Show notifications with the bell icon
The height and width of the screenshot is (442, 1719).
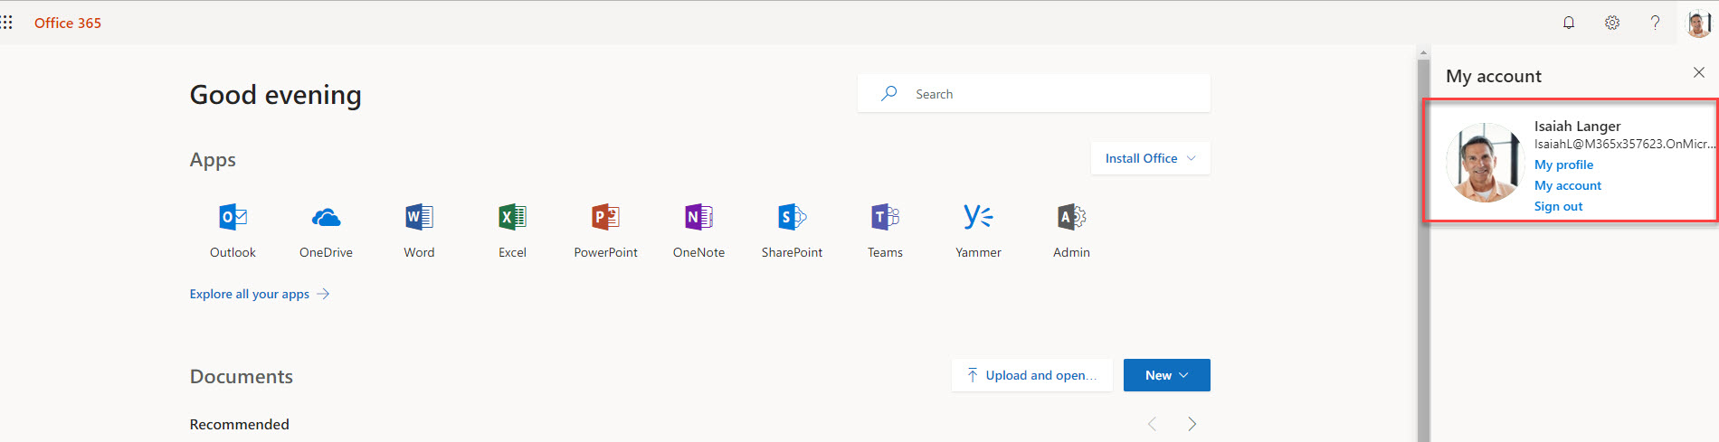click(x=1569, y=23)
